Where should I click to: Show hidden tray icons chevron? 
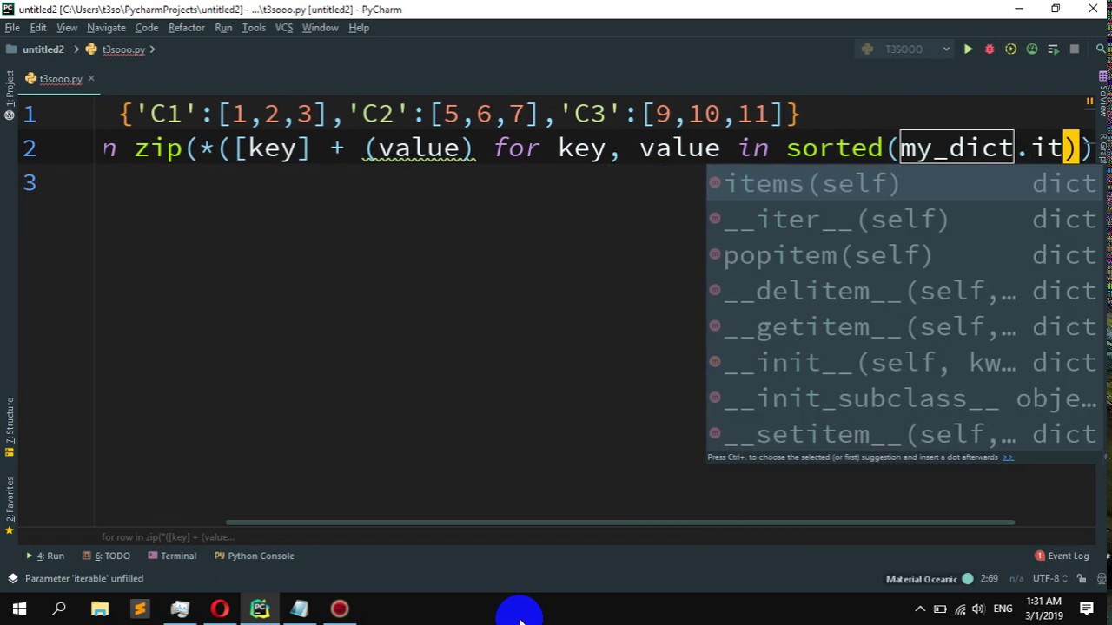pos(920,609)
